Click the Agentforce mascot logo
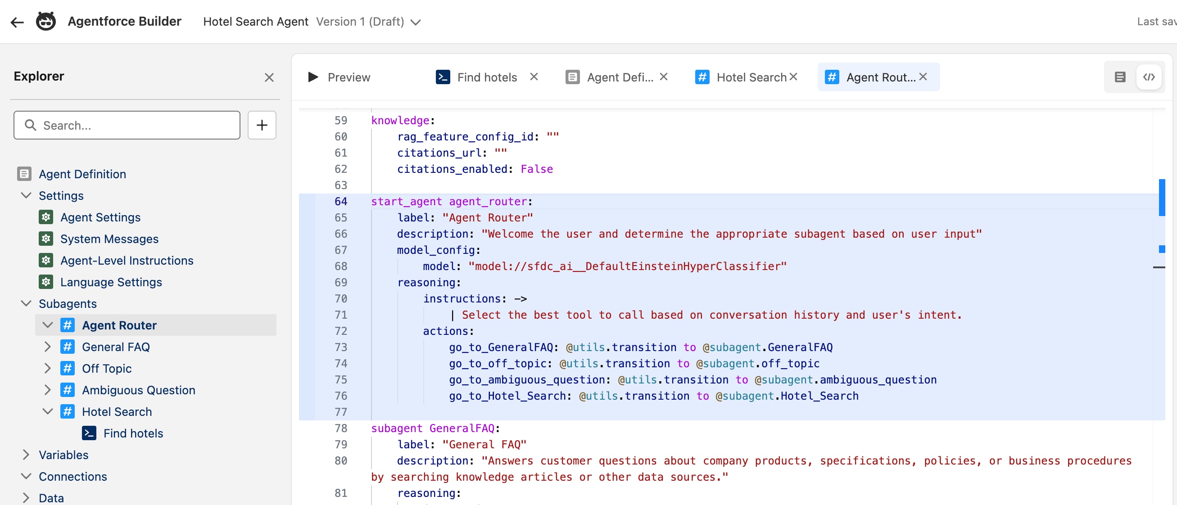1177x505 pixels. [x=45, y=22]
